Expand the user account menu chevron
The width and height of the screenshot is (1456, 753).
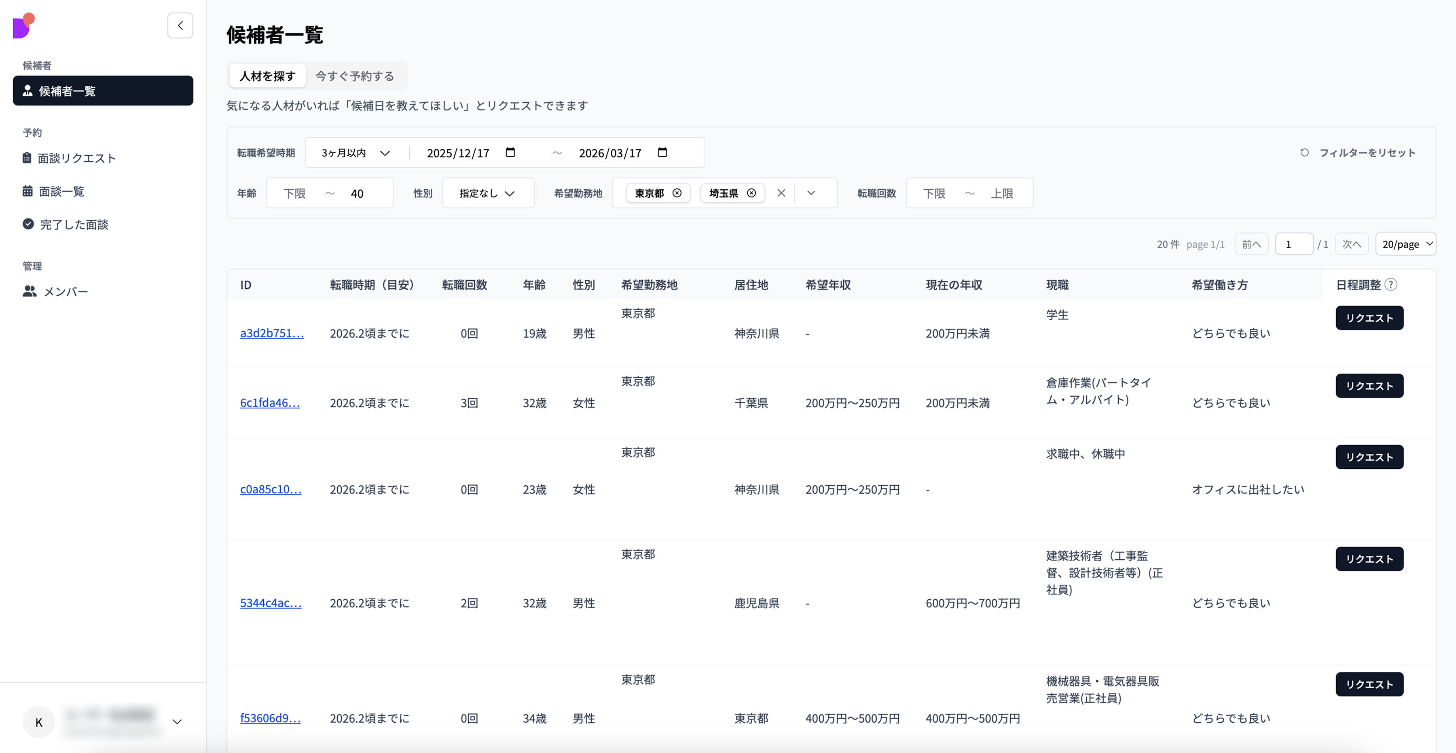(x=177, y=722)
